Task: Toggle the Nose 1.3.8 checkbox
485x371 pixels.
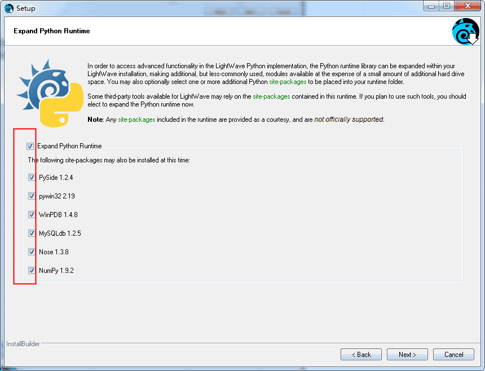Action: pos(32,251)
